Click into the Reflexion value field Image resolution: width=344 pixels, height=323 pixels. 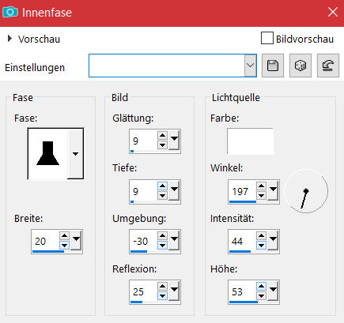coord(144,291)
